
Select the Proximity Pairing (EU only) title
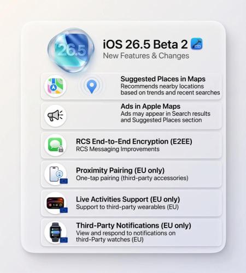120,170
